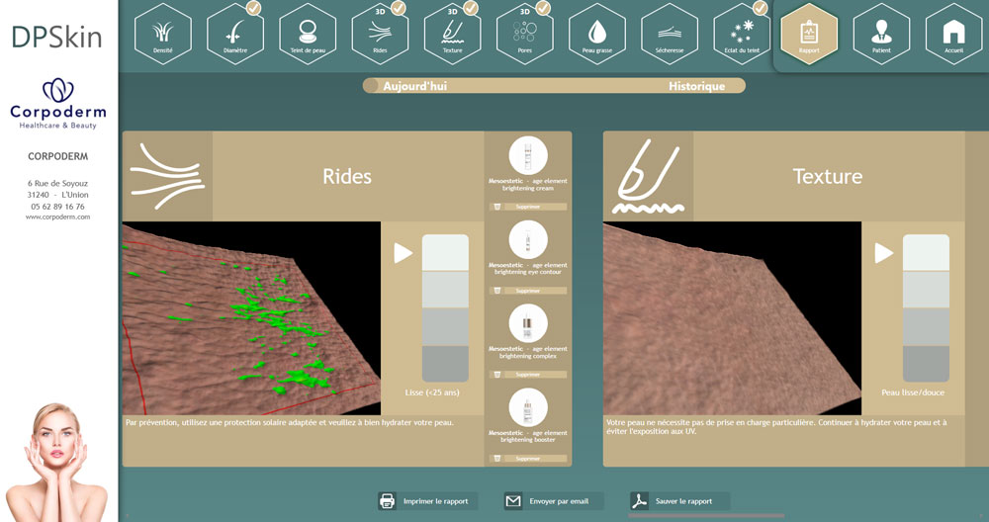Return to Accueil home icon
Viewport: 989px width, 522px height.
coord(953,34)
